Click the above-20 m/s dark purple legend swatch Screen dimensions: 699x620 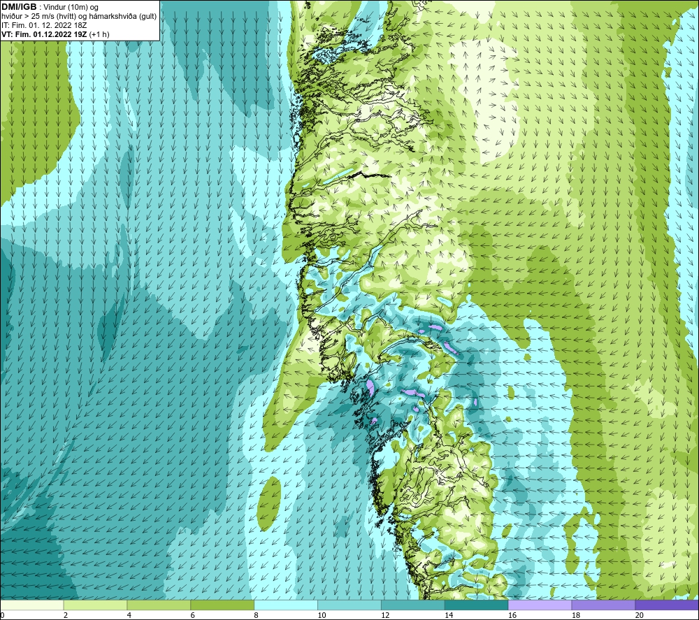point(667,605)
